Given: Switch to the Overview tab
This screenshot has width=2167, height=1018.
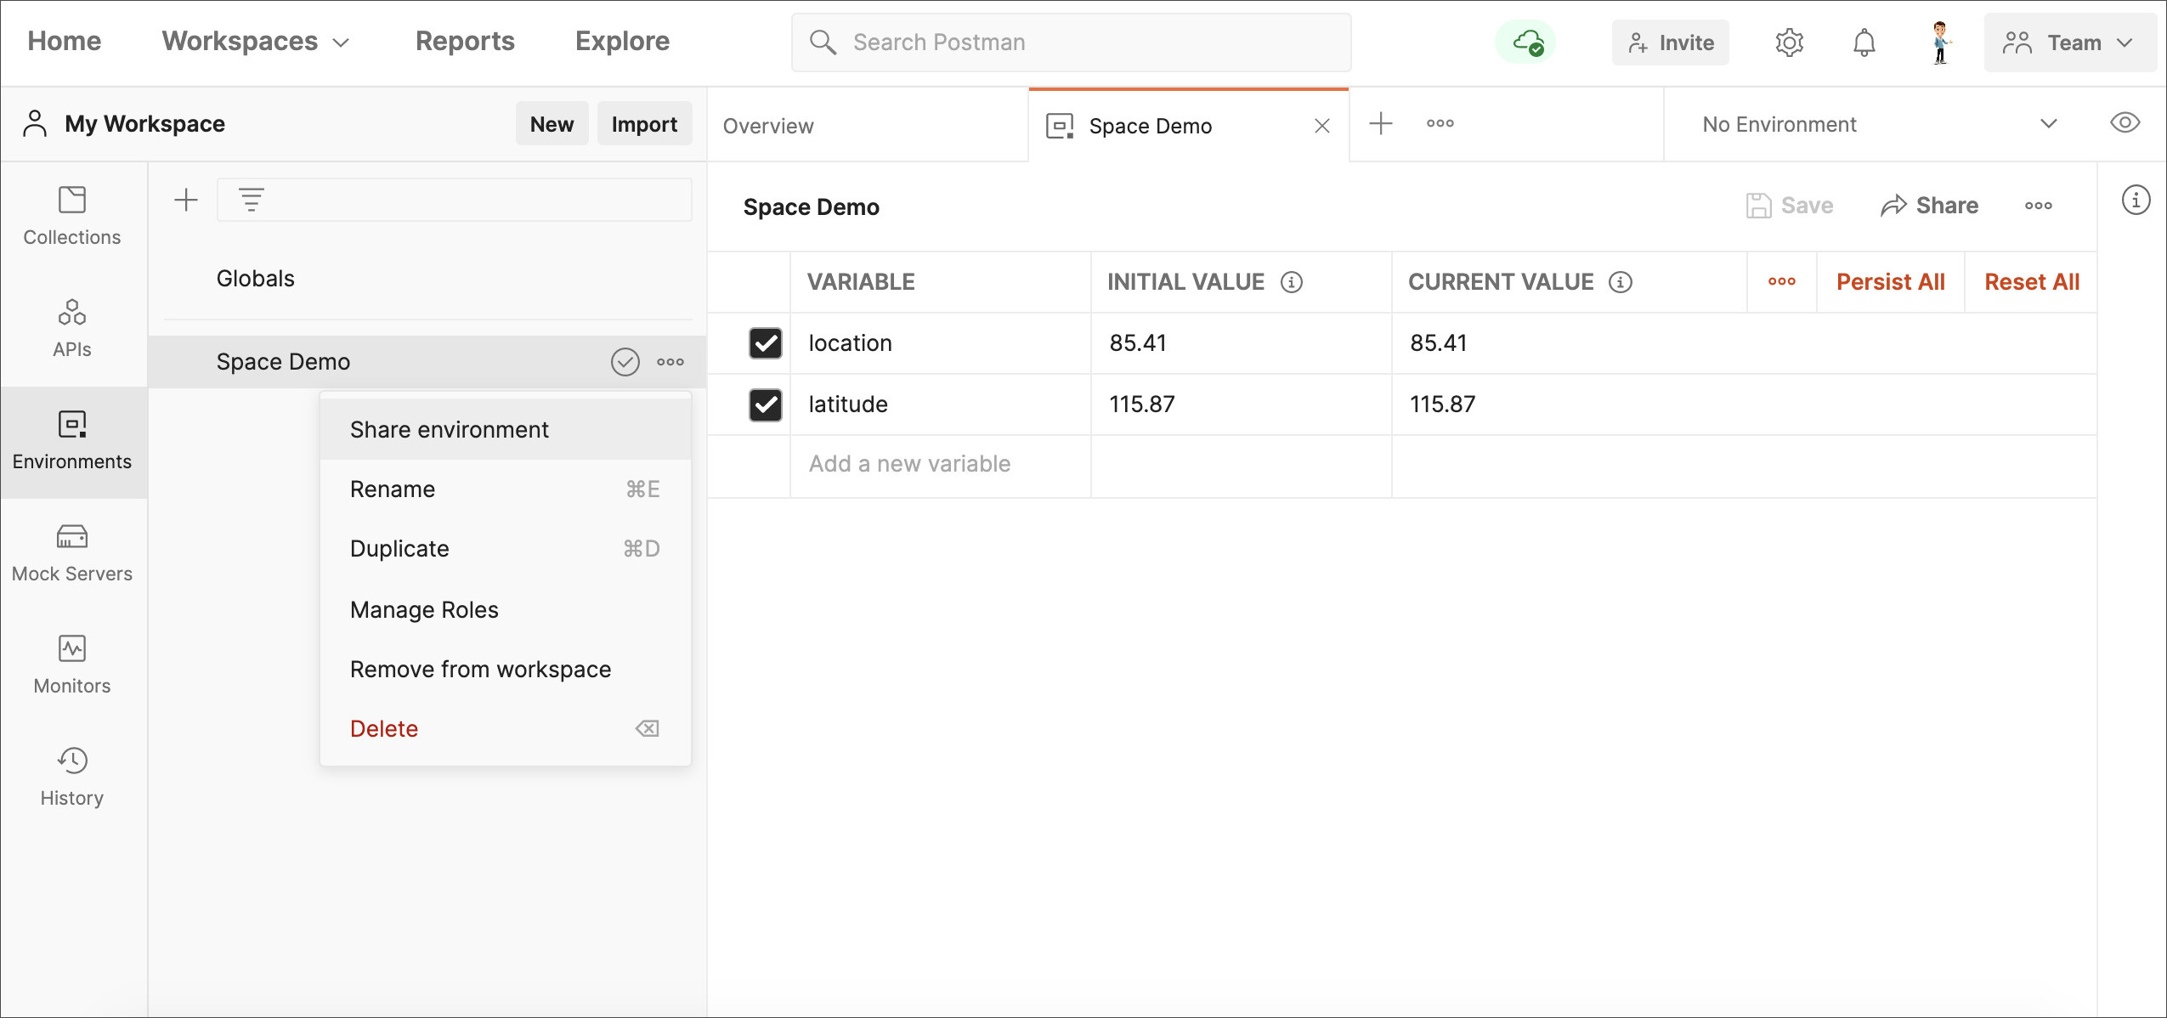Looking at the screenshot, I should coord(868,126).
